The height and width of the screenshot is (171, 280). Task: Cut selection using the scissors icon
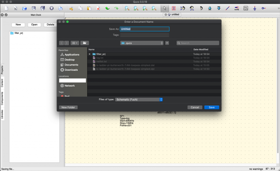[71, 8]
